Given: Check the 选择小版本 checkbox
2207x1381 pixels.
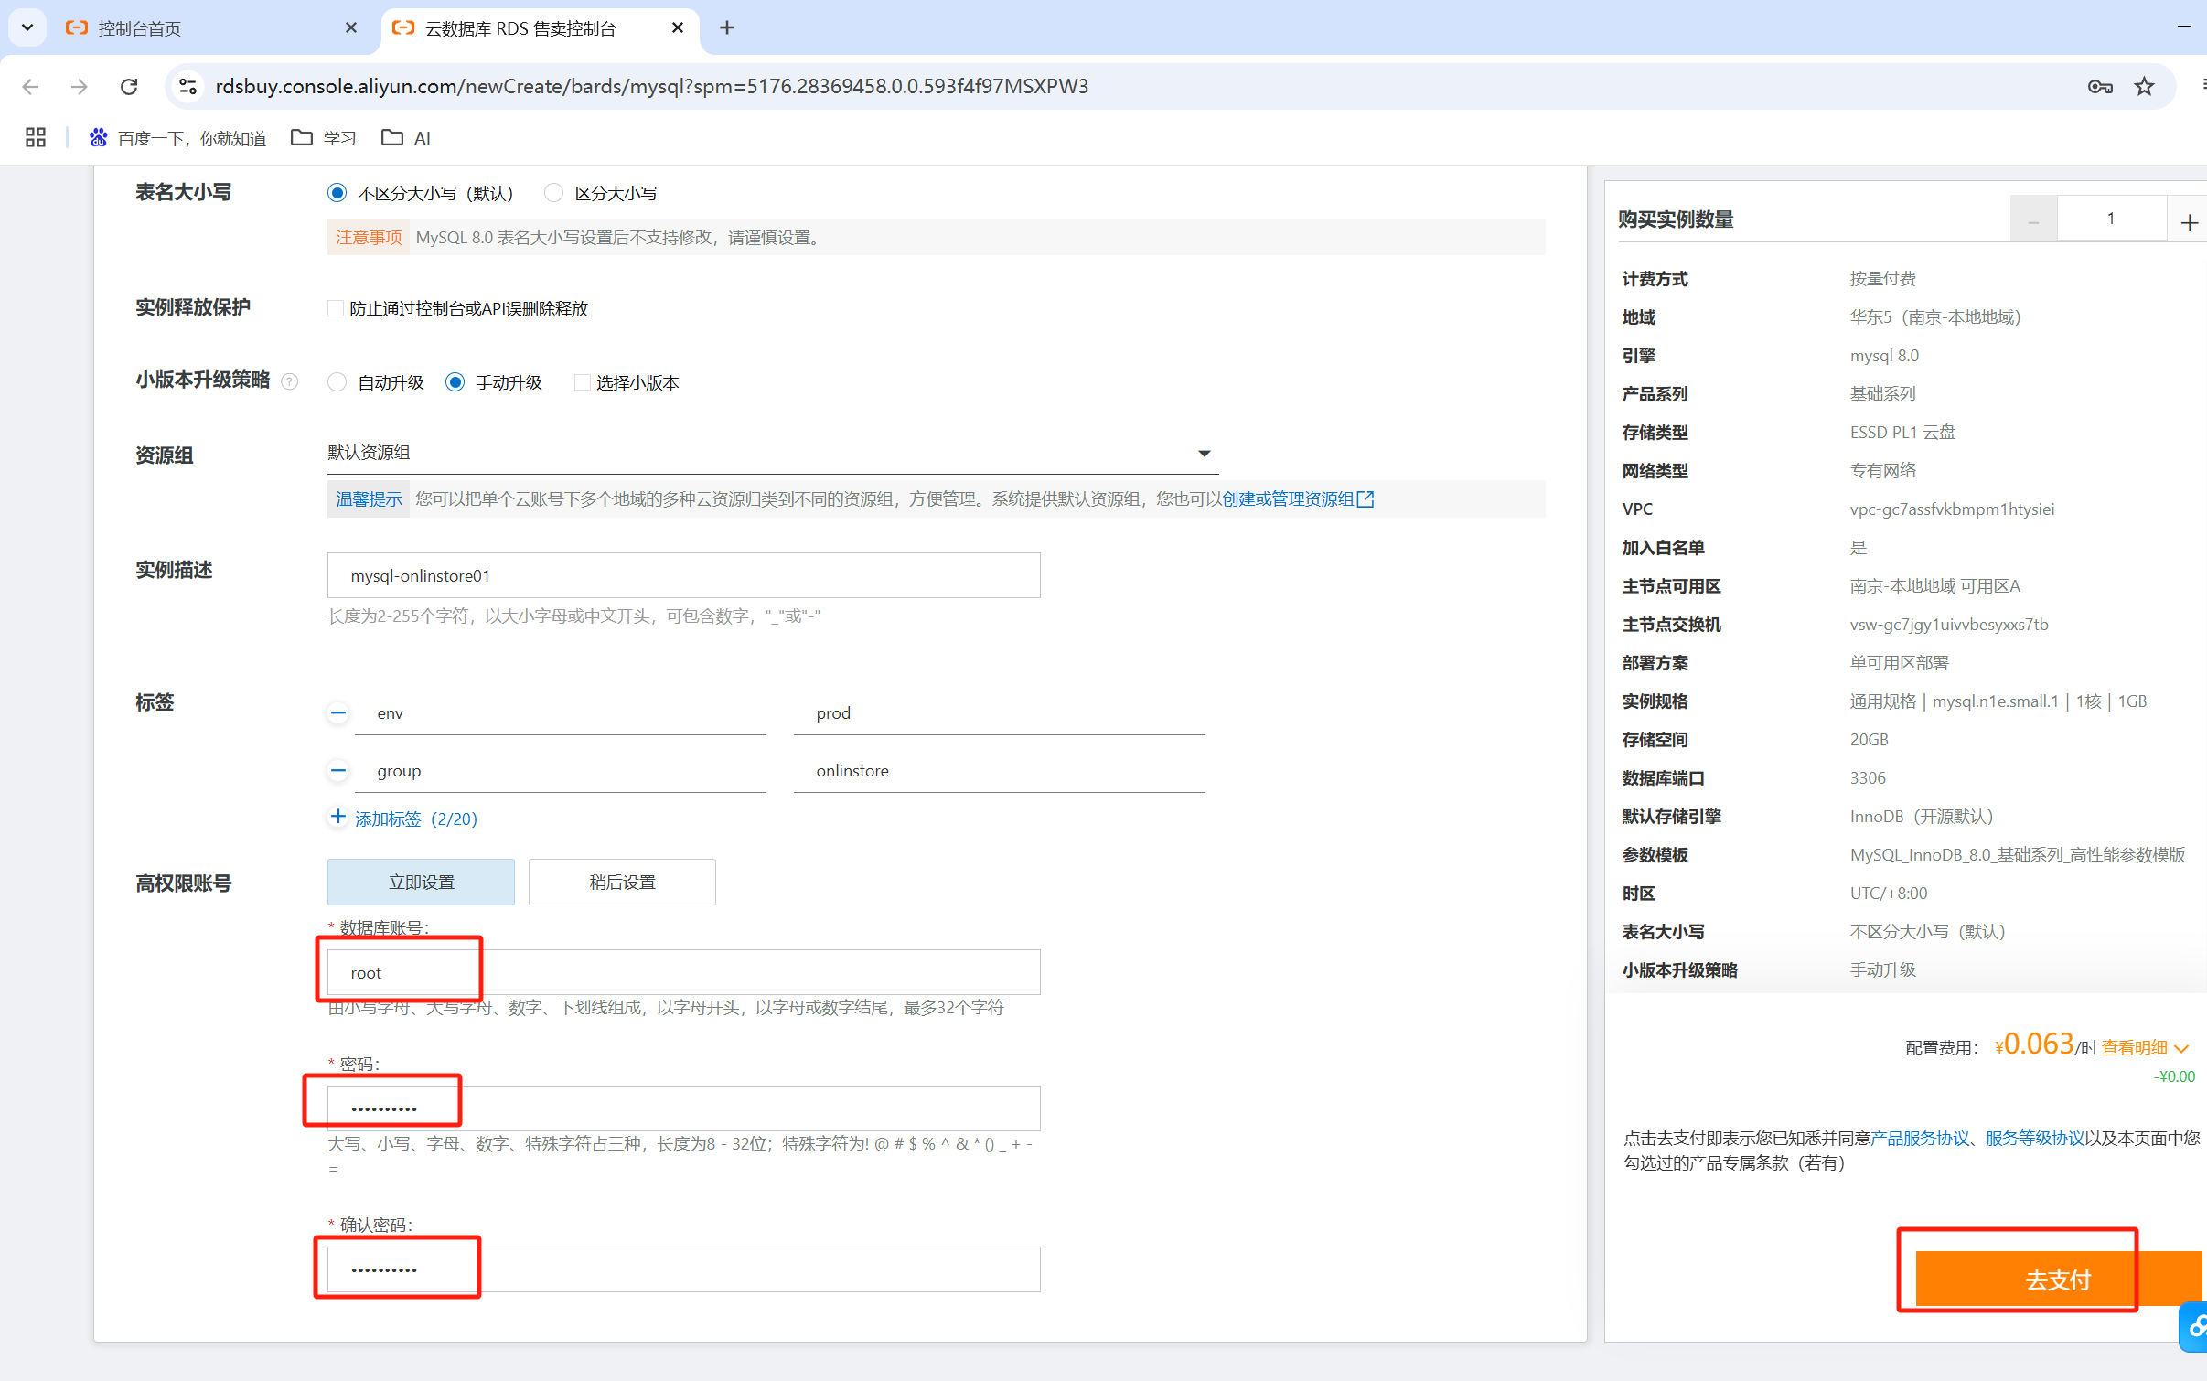Looking at the screenshot, I should (x=582, y=382).
